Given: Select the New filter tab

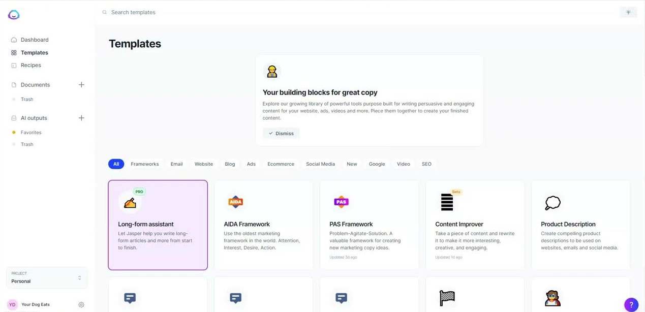Looking at the screenshot, I should point(352,164).
